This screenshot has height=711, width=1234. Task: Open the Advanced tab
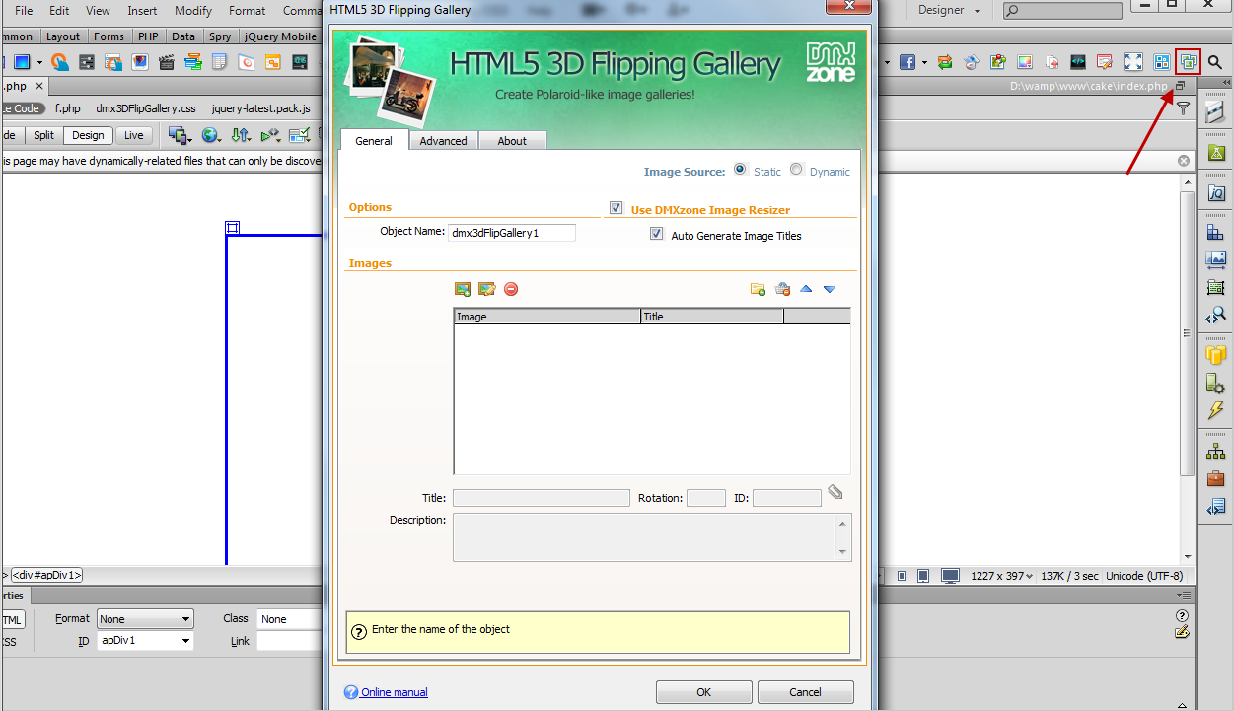443,141
